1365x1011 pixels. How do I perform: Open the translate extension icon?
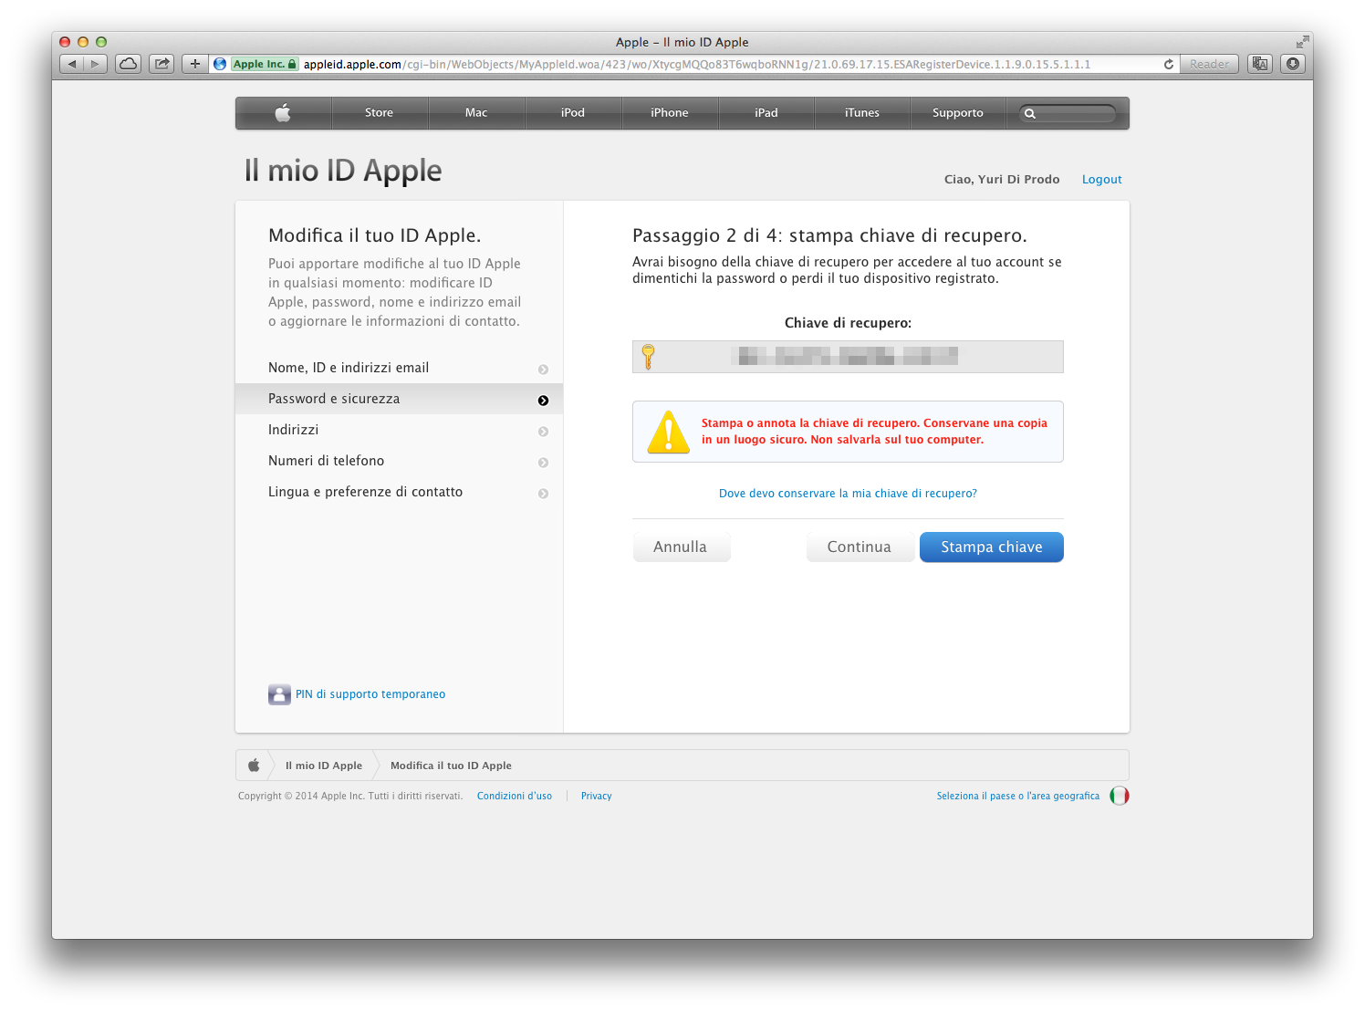[1260, 64]
